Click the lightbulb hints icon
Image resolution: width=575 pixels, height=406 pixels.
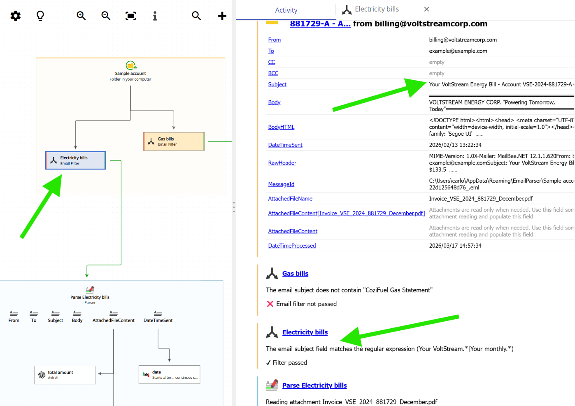40,16
